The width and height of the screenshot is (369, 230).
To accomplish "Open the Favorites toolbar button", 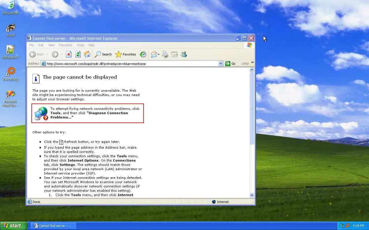I will pos(125,54).
